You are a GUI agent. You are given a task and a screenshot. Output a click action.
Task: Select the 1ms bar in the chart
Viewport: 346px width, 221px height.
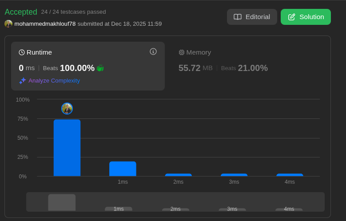point(123,169)
